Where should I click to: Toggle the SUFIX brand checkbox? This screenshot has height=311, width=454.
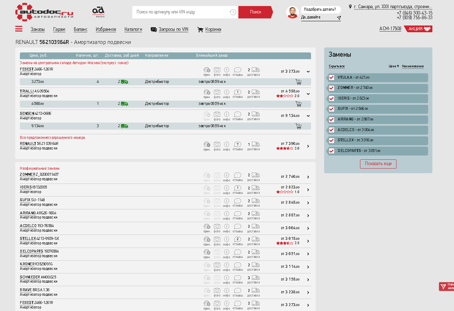tap(332, 109)
